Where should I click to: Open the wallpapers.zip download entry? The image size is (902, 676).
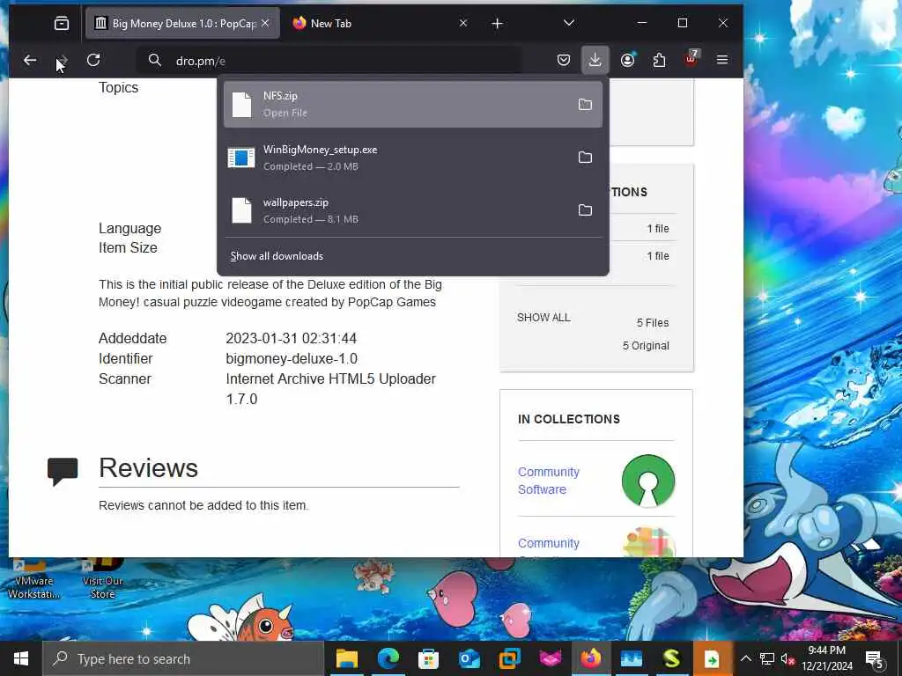[x=412, y=210]
